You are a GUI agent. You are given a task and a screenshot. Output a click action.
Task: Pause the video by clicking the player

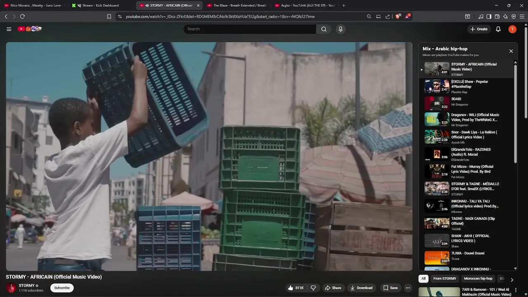click(x=209, y=156)
